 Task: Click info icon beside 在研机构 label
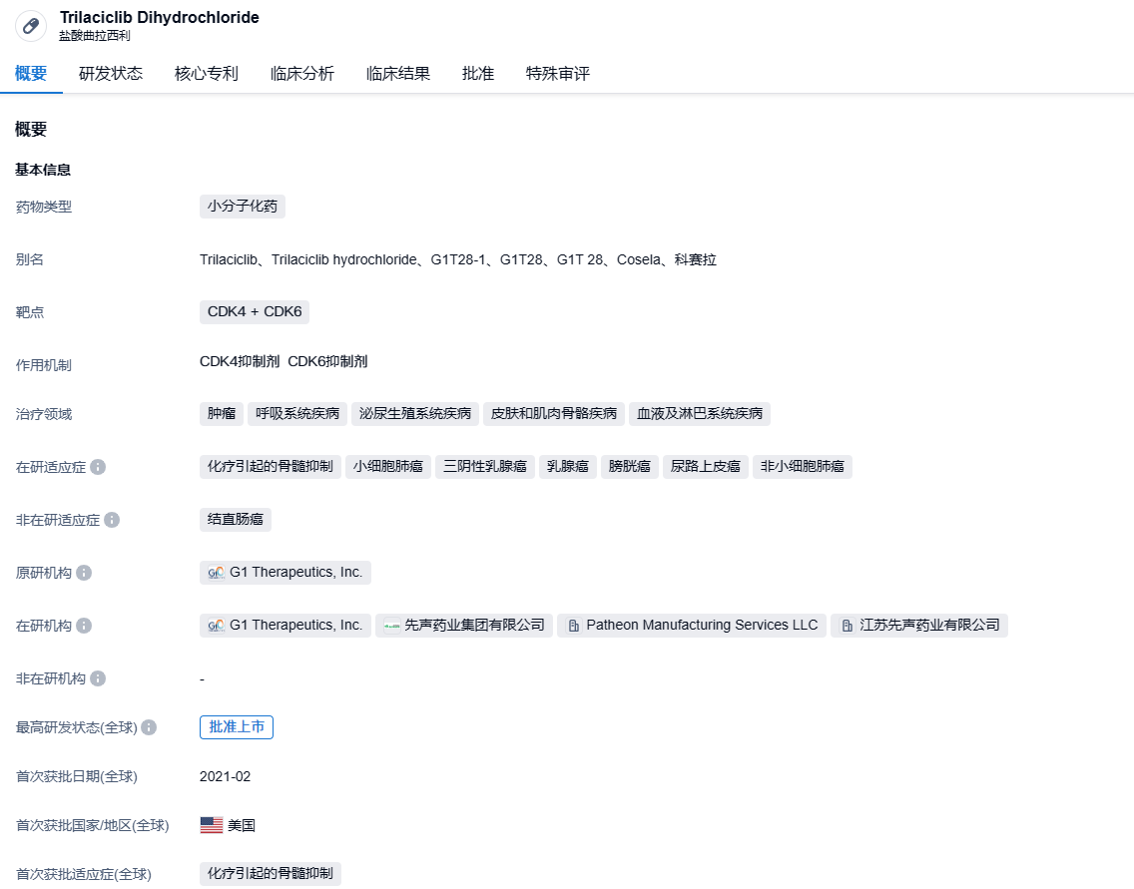click(x=84, y=626)
